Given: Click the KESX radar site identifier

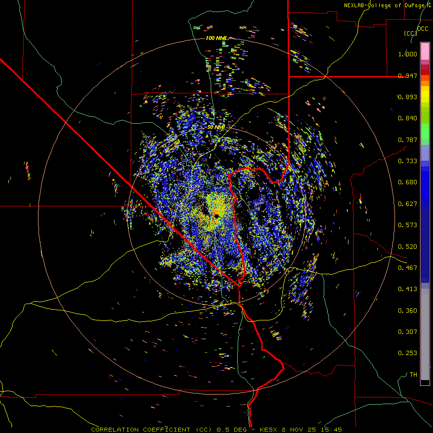Looking at the screenshot, I should pyautogui.click(x=269, y=430).
